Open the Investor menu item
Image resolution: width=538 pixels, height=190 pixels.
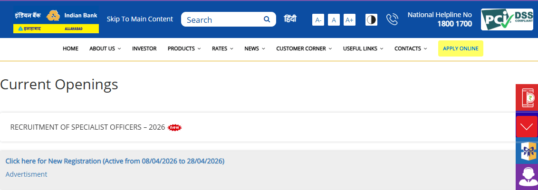tap(144, 48)
